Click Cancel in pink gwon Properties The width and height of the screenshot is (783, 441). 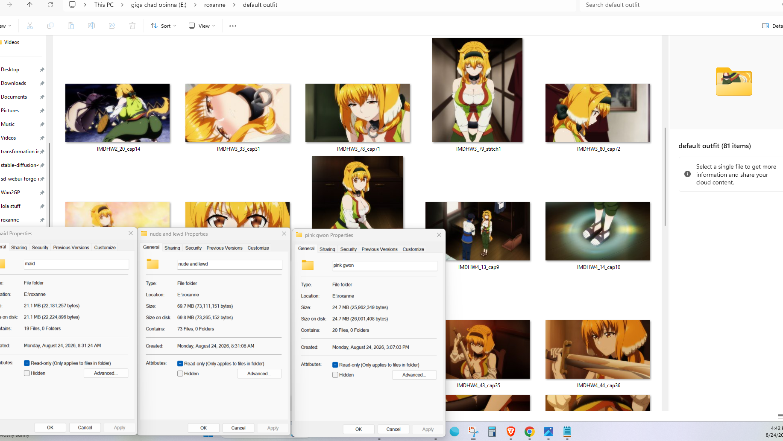(393, 429)
